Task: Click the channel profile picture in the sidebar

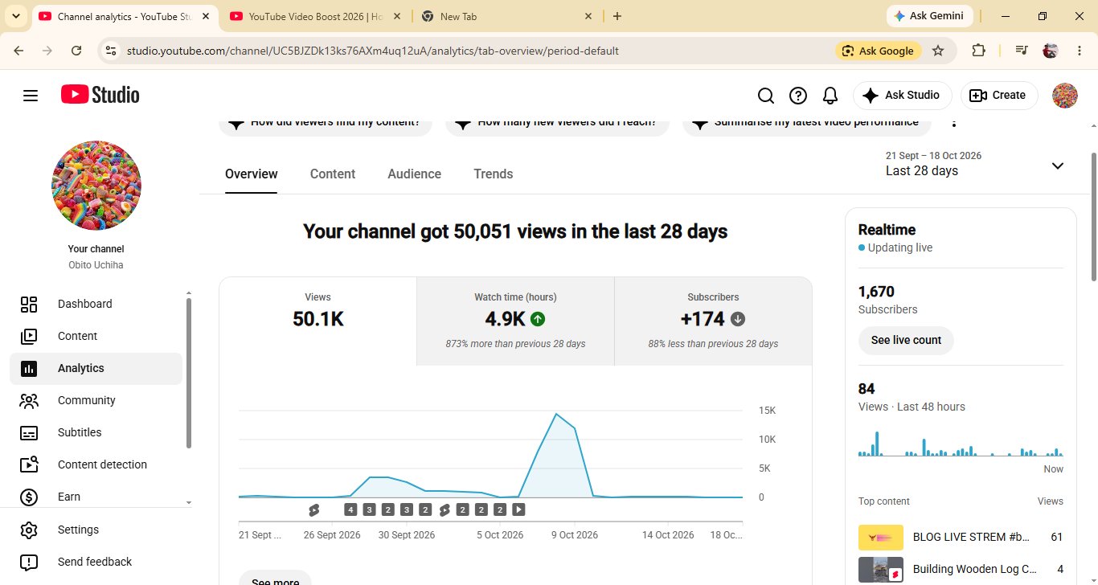Action: [x=96, y=186]
